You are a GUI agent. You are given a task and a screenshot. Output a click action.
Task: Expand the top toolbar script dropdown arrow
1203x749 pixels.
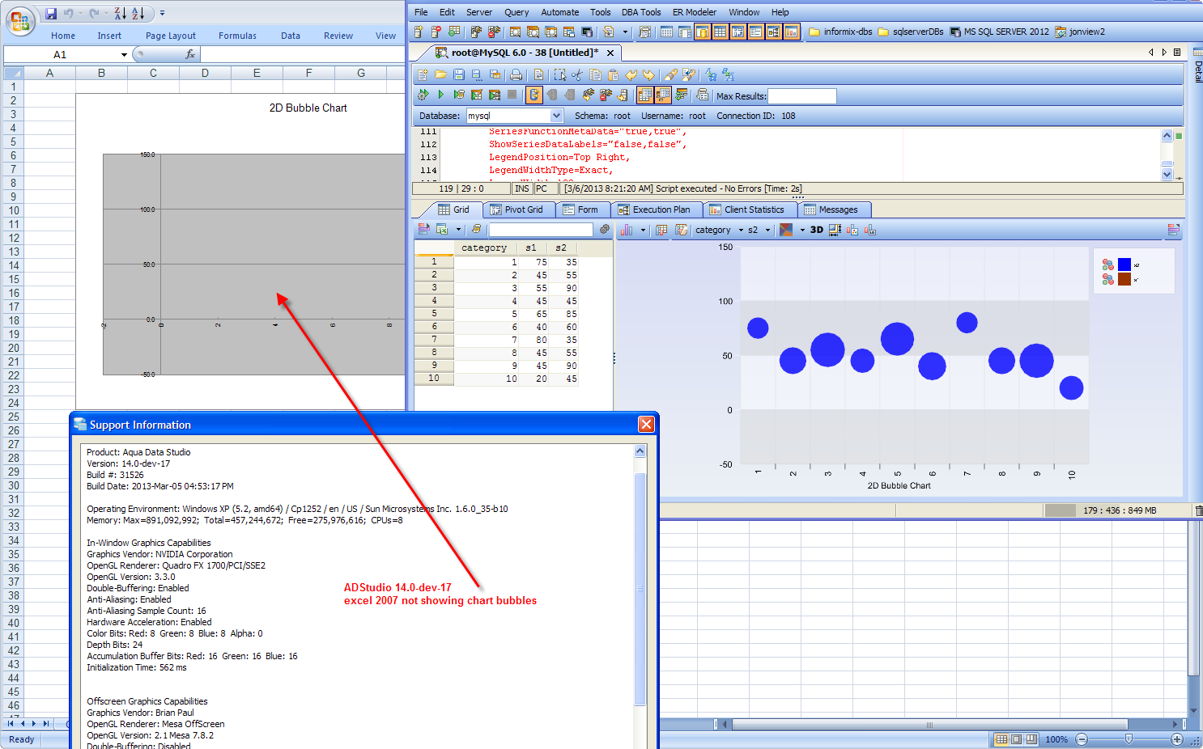(625, 32)
